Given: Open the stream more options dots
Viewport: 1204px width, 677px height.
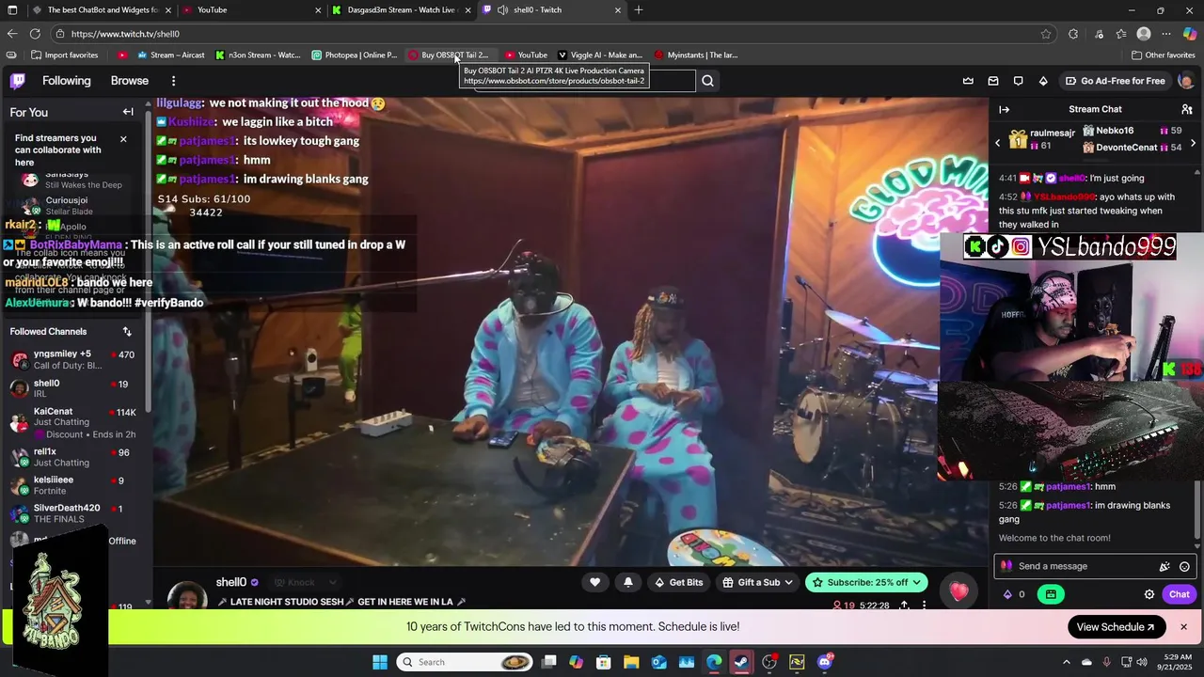Looking at the screenshot, I should click(925, 606).
